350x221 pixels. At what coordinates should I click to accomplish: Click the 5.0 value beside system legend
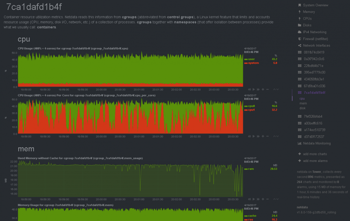pos(275,63)
